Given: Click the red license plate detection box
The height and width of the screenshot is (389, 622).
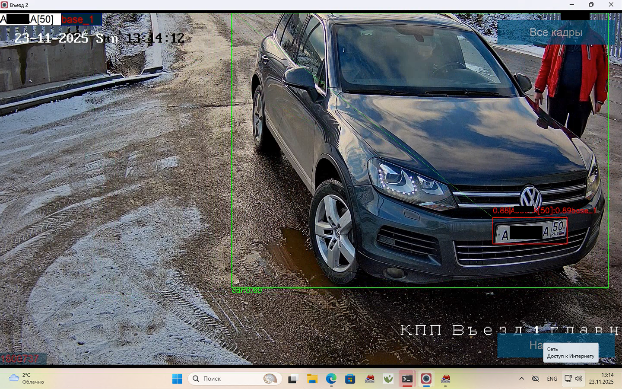Looking at the screenshot, I should point(530,231).
